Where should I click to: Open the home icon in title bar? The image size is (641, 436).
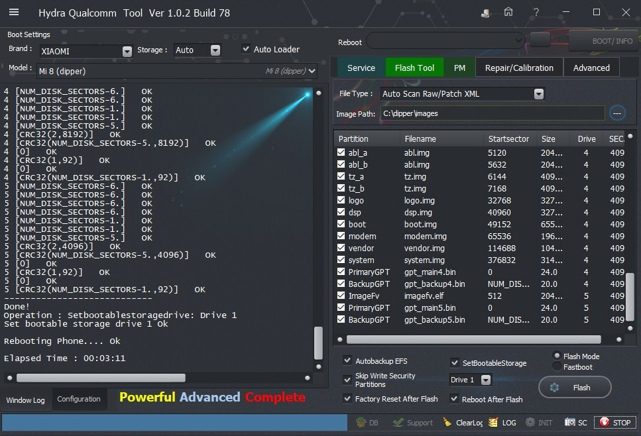pos(508,13)
